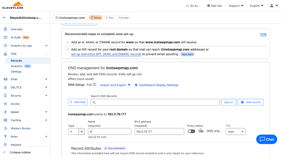Click the AI Audit icon in sidebar
The height and width of the screenshot is (160, 282).
coord(6,37)
